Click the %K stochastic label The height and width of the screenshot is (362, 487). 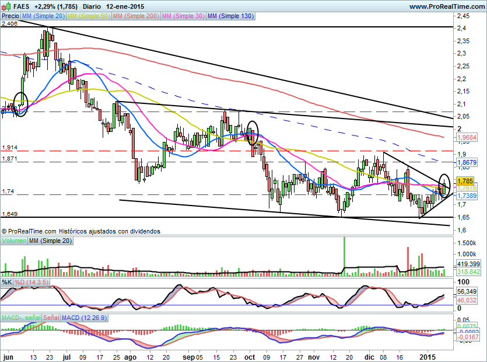pos(7,283)
